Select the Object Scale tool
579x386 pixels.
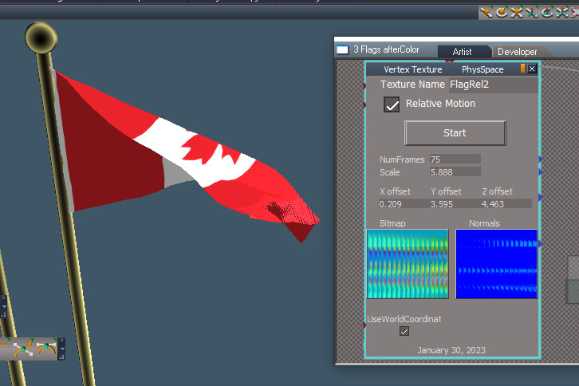point(517,12)
